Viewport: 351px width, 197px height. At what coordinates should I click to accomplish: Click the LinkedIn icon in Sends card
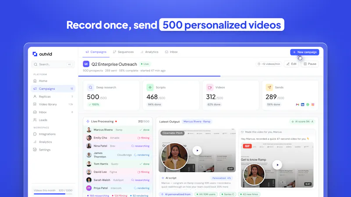303,105
